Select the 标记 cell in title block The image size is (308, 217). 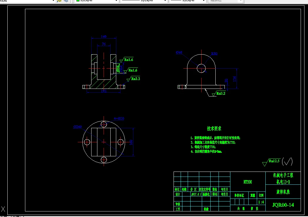tap(177, 189)
